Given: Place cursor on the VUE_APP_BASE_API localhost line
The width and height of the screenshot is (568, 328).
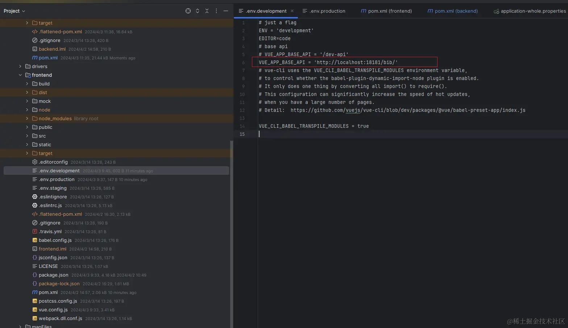Looking at the screenshot, I should (328, 62).
